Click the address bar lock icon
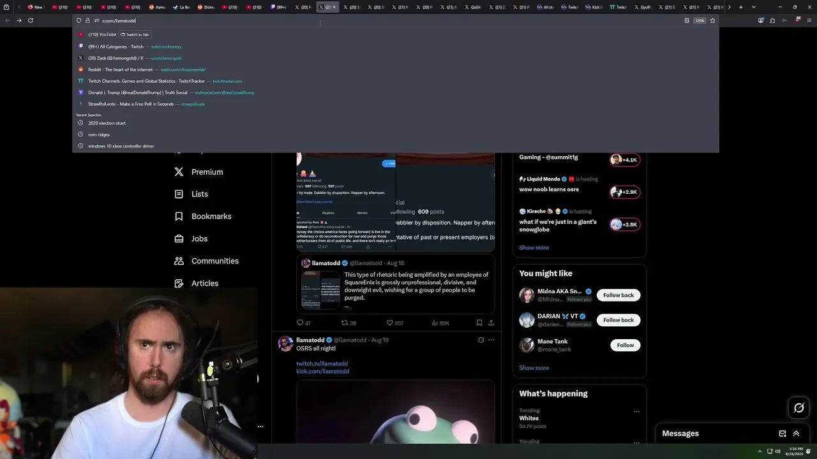Viewport: 817px width, 459px height. pyautogui.click(x=87, y=20)
